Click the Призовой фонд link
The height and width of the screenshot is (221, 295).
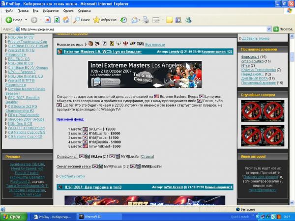point(70,119)
